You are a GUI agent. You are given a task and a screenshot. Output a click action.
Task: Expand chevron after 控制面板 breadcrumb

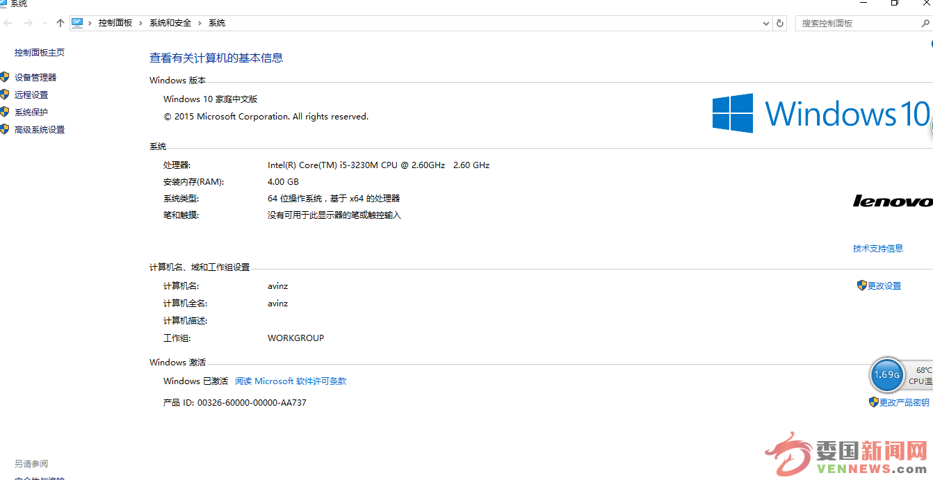click(140, 23)
